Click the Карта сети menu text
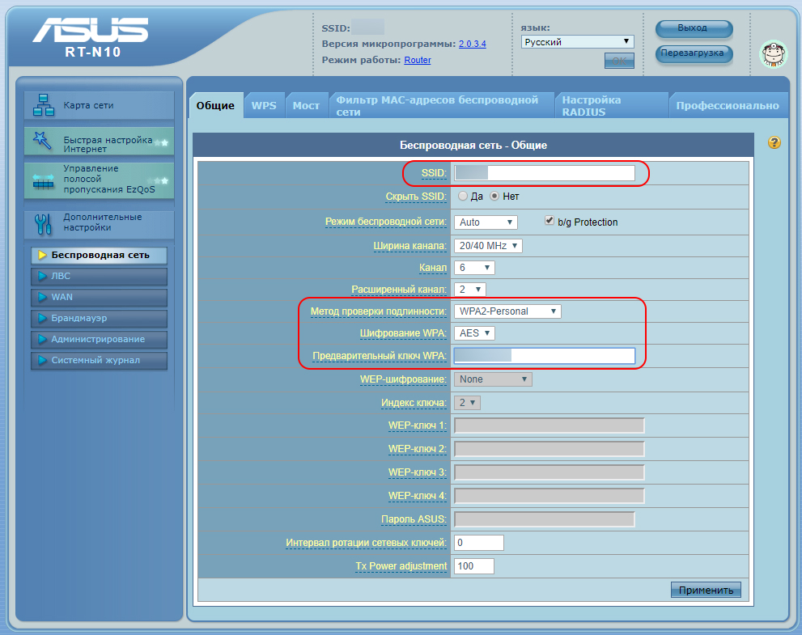Screen dimensions: 802x635 tap(88, 105)
